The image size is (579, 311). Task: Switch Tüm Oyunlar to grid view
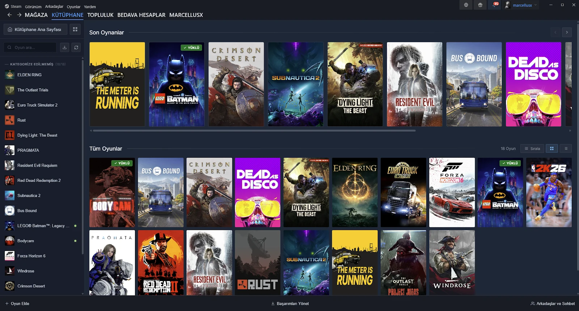coord(552,148)
